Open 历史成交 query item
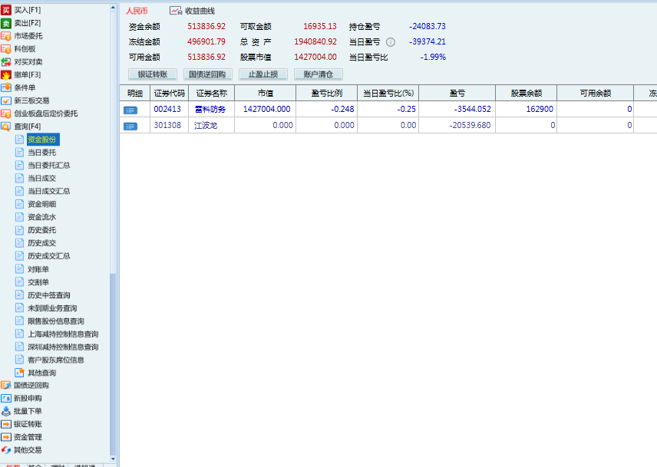The width and height of the screenshot is (657, 467). coord(42,243)
